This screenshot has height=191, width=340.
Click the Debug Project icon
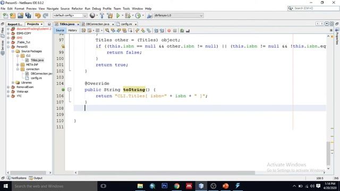127,15
